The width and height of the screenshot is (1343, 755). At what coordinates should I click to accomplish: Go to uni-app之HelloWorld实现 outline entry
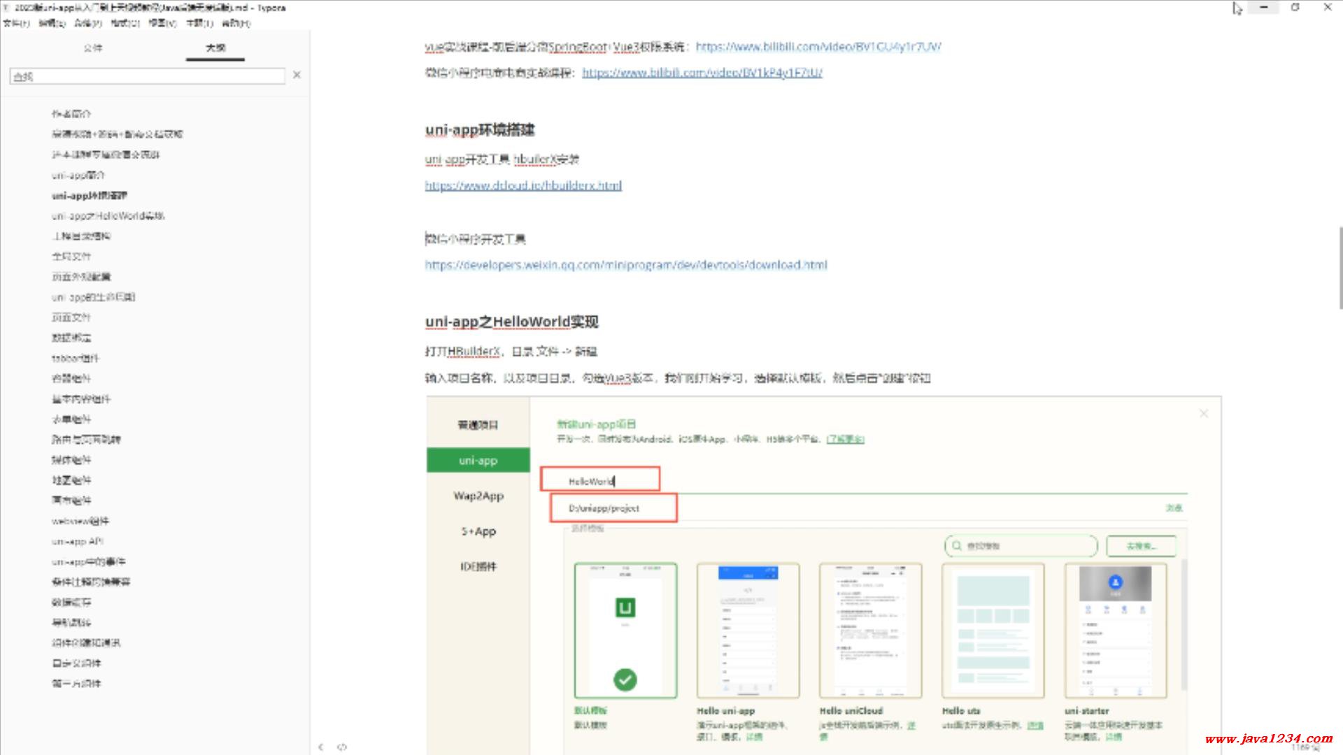pyautogui.click(x=108, y=215)
